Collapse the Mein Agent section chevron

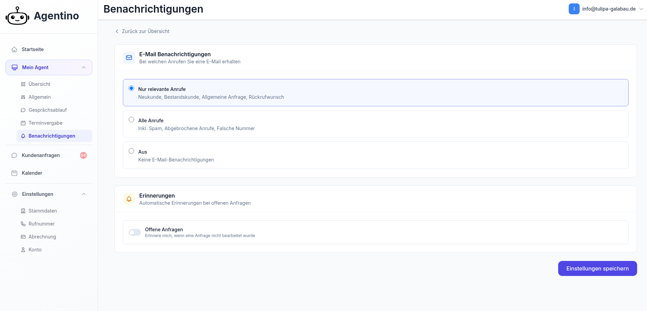[84, 67]
